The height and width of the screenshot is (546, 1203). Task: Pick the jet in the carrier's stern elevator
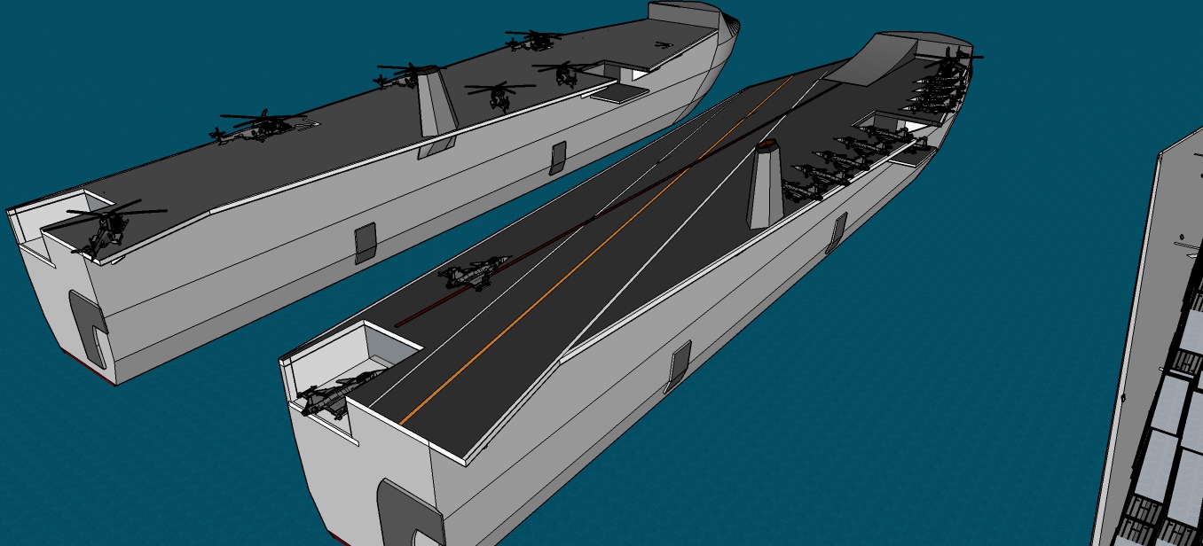tap(334, 395)
